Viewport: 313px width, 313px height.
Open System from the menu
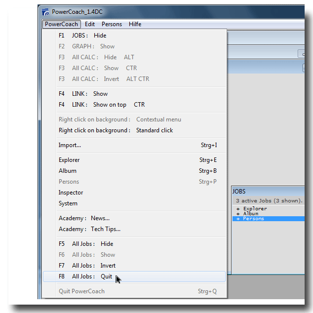(134, 203)
